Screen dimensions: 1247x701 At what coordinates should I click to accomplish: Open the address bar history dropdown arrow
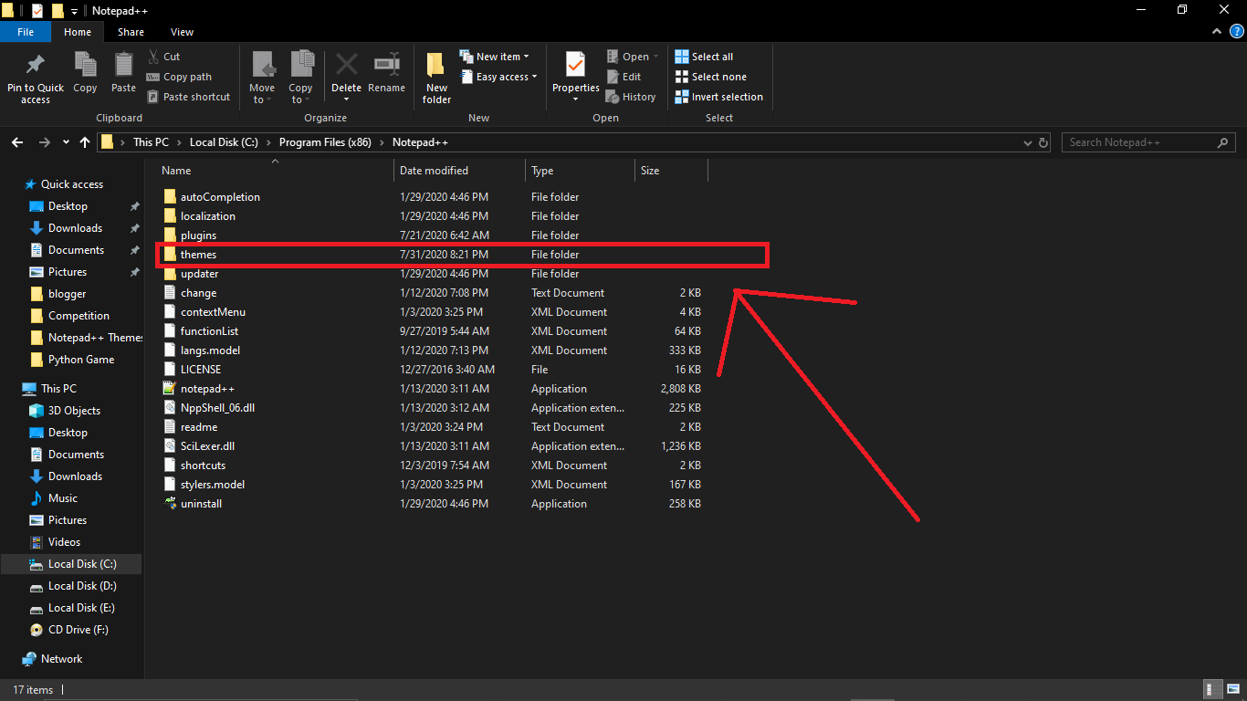[x=1028, y=142]
